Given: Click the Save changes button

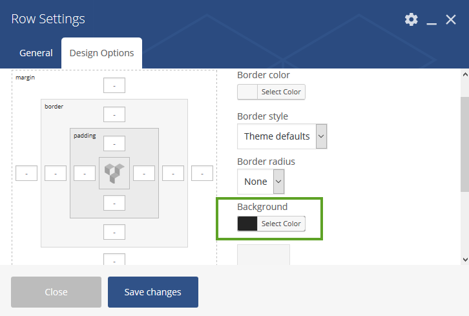Looking at the screenshot, I should (153, 291).
